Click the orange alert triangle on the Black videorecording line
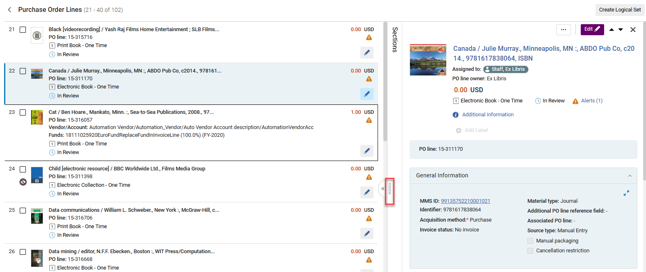 coord(369,38)
